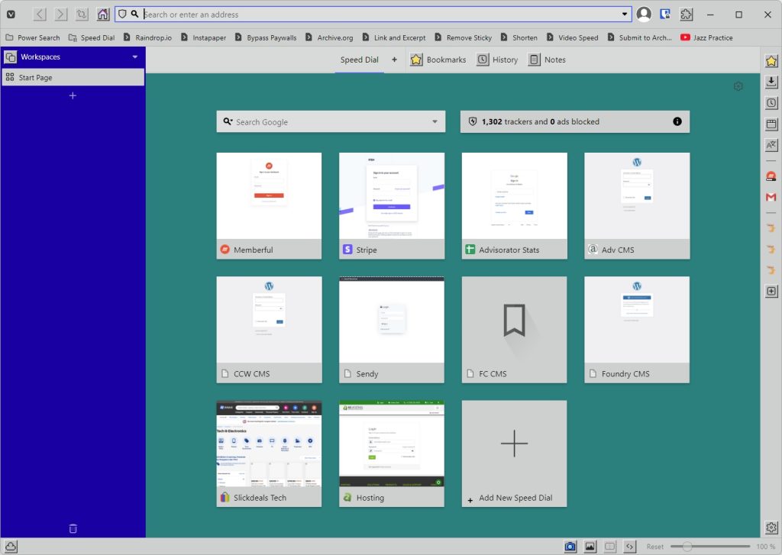
Task: Expand the Search Google engine dropdown
Action: point(435,122)
